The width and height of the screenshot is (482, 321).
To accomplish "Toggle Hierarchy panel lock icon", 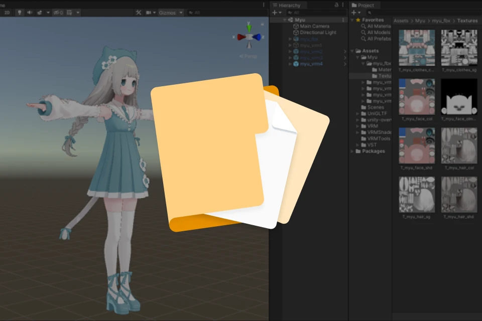I will (336, 5).
